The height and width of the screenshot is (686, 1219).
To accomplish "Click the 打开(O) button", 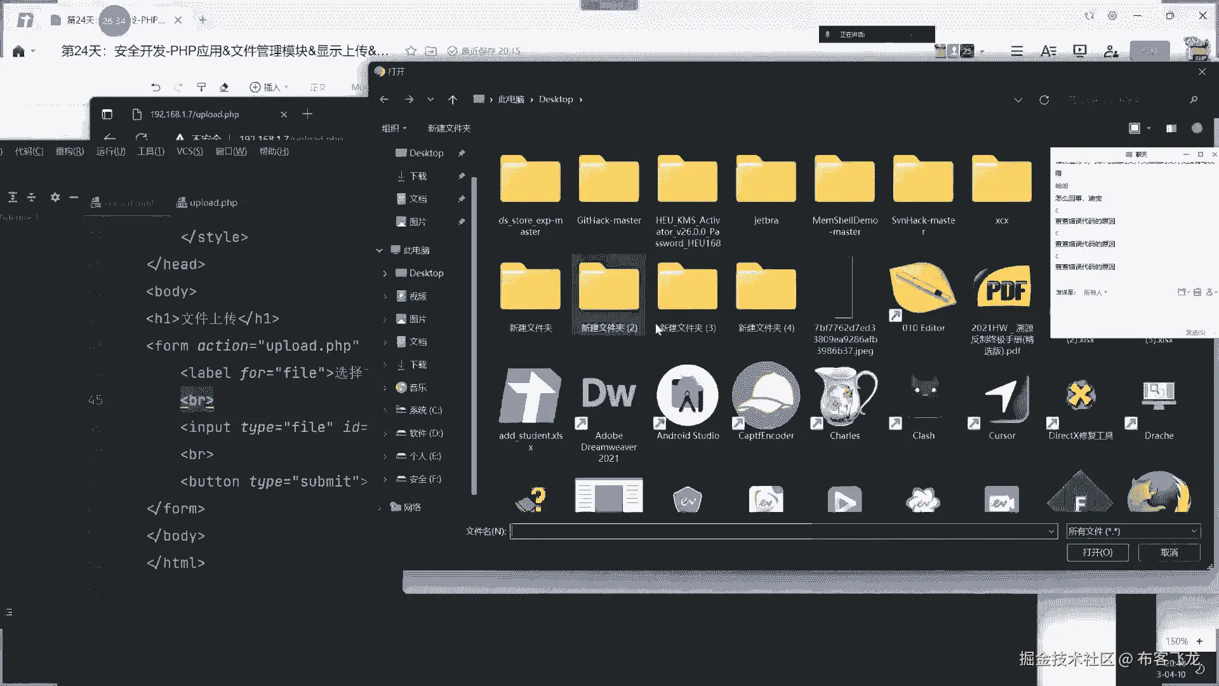I will tap(1097, 553).
